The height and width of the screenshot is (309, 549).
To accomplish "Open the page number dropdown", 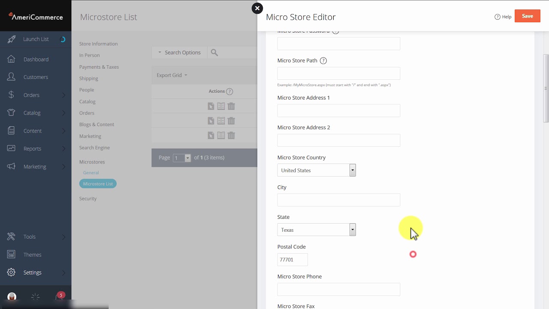I will pyautogui.click(x=182, y=158).
